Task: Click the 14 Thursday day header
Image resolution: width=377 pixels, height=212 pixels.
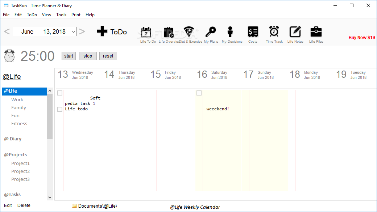Action: [120, 75]
